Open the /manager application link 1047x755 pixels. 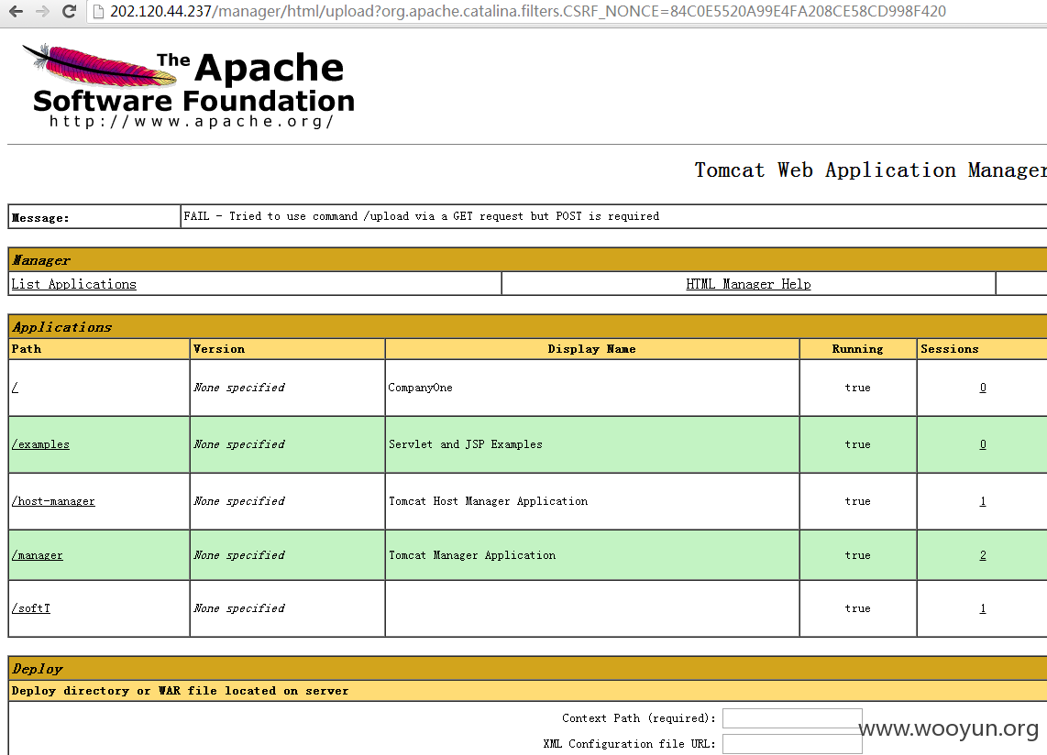(x=38, y=554)
